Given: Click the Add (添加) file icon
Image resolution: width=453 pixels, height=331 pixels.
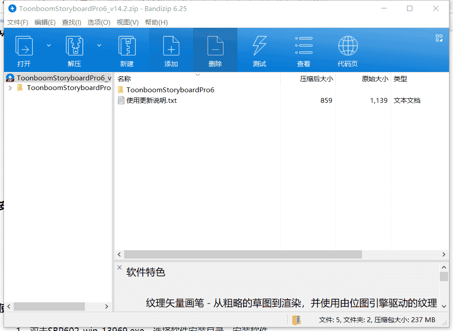Looking at the screenshot, I should (171, 46).
